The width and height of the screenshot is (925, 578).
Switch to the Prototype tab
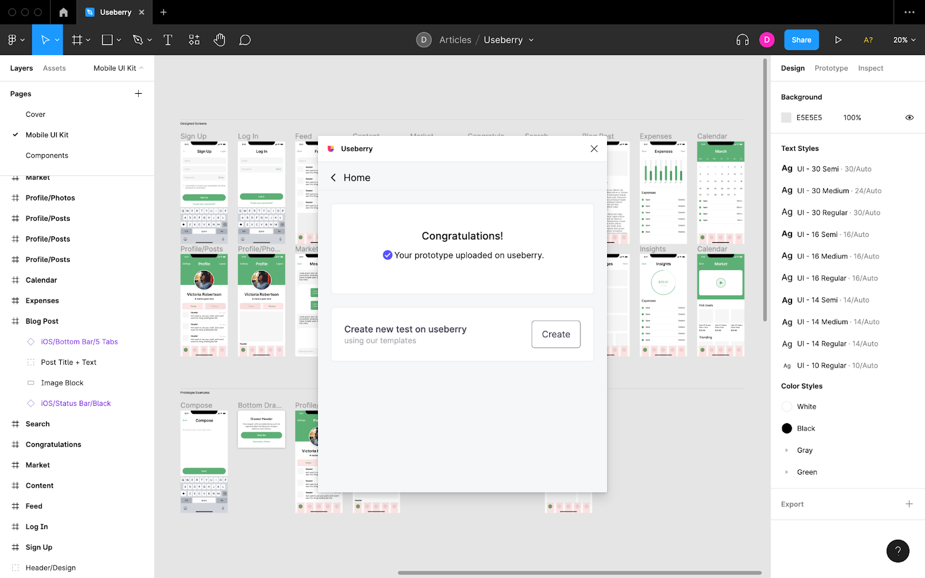pyautogui.click(x=831, y=68)
